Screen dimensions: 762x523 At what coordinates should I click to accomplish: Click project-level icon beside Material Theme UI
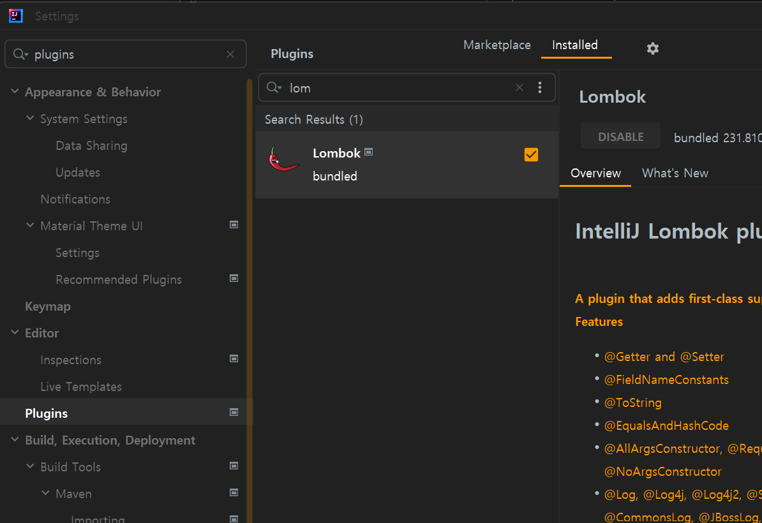234,225
